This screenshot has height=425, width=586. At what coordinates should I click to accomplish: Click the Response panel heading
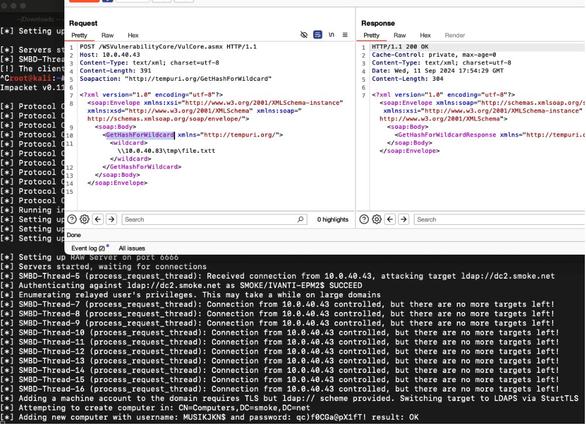(x=378, y=23)
